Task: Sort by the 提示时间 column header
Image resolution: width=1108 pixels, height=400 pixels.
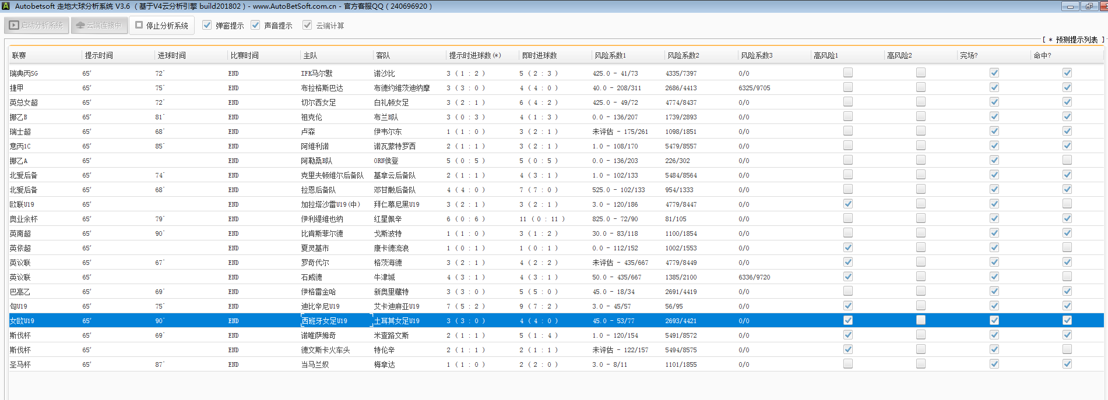Action: [99, 55]
